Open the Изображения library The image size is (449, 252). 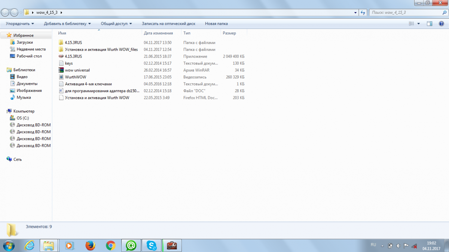[x=29, y=90]
